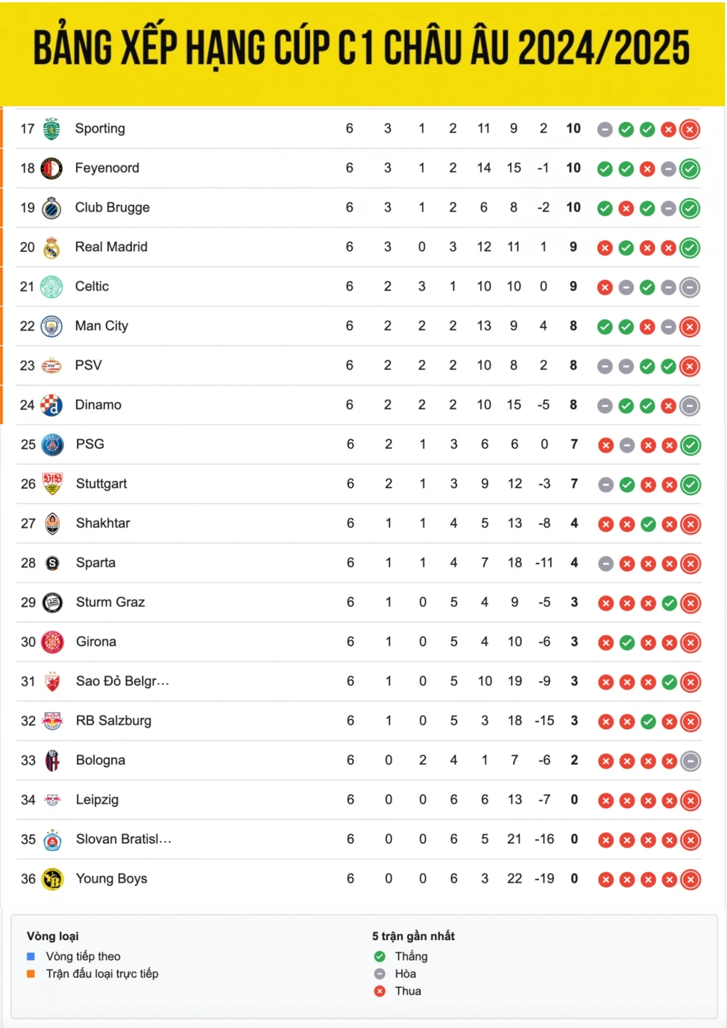Select the Young Boys club badge
The width and height of the screenshot is (727, 1028).
pos(53,879)
